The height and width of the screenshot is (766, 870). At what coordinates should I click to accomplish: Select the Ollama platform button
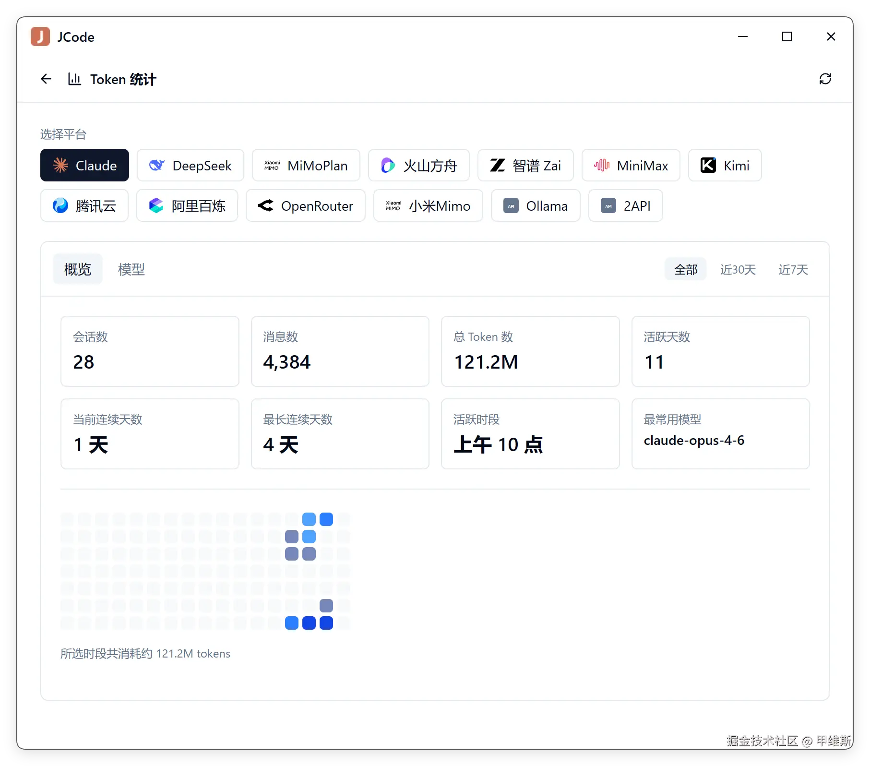[x=536, y=205]
